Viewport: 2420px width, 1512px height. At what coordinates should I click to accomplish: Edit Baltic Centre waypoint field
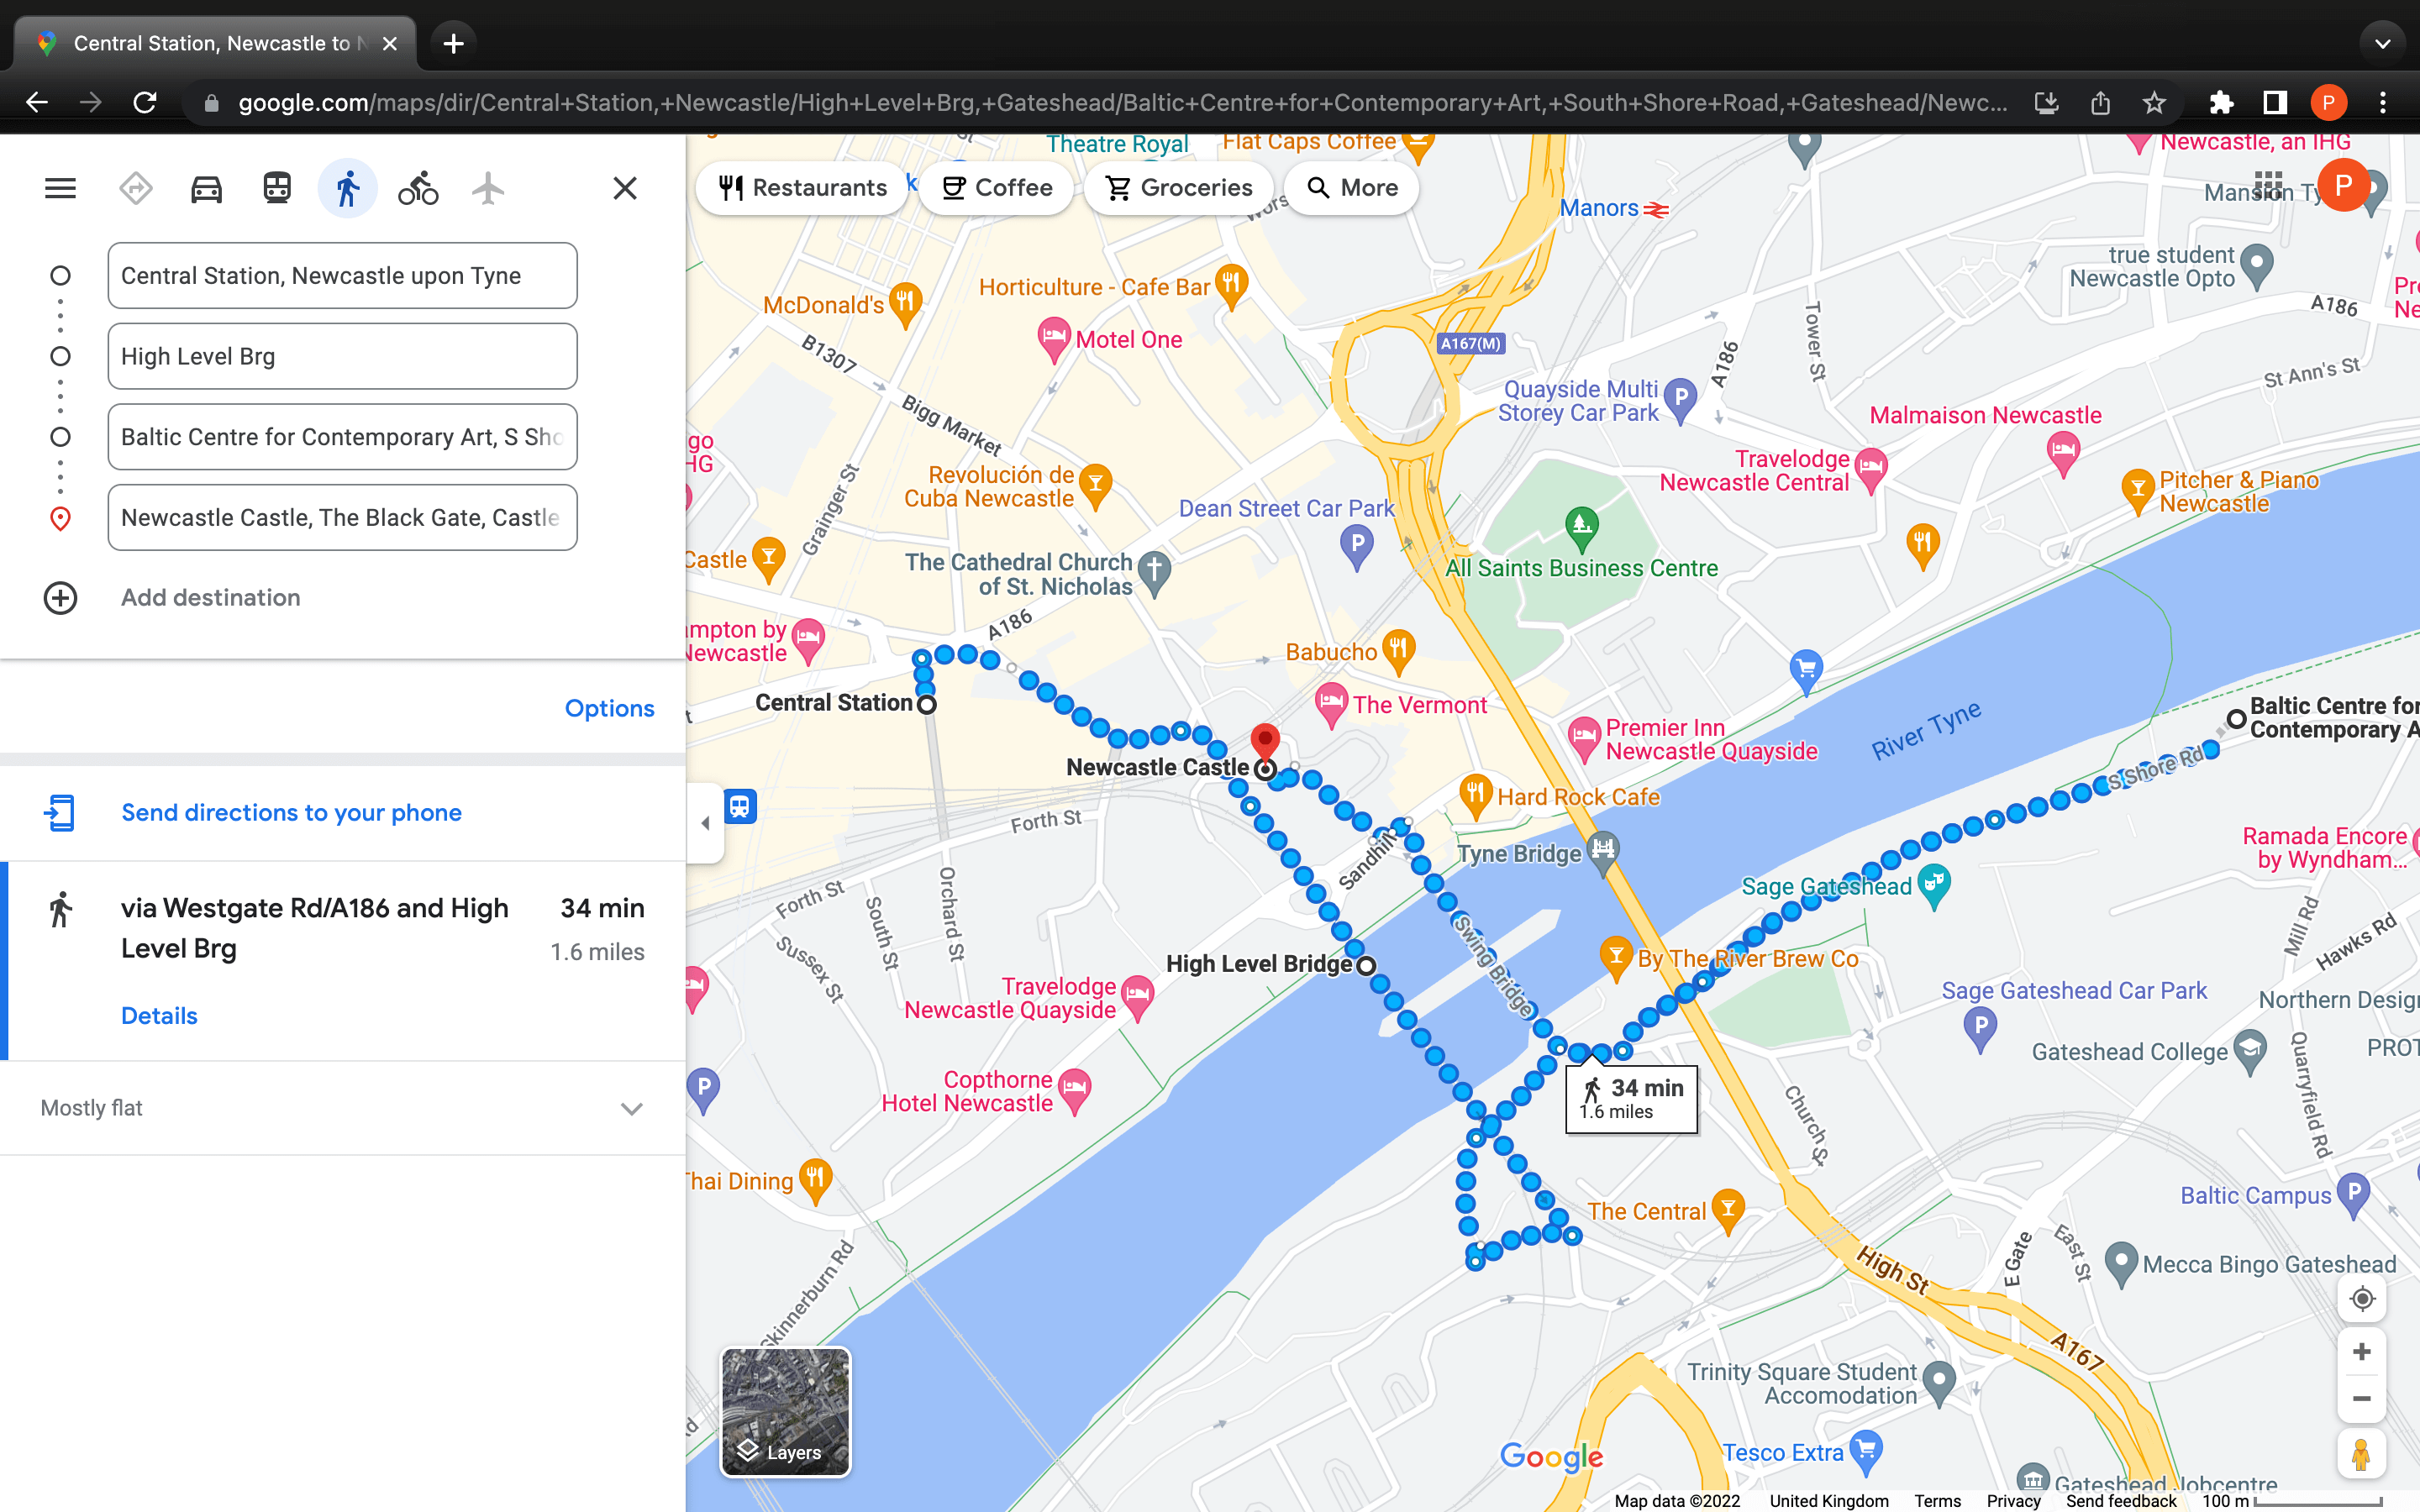click(342, 437)
